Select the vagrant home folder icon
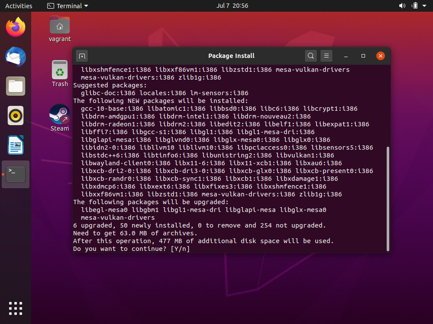 [60, 29]
